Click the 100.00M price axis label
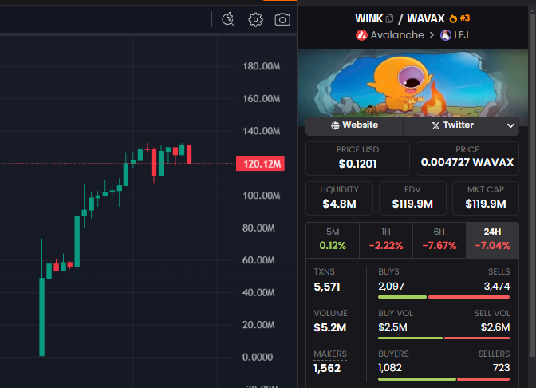 click(x=261, y=196)
